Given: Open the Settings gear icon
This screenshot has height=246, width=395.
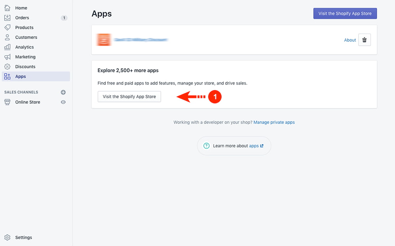Looking at the screenshot, I should [x=8, y=237].
